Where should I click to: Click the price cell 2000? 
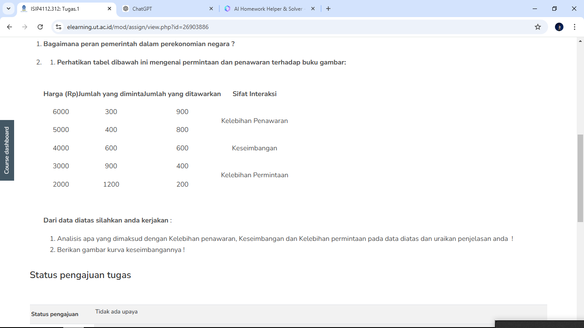61,184
